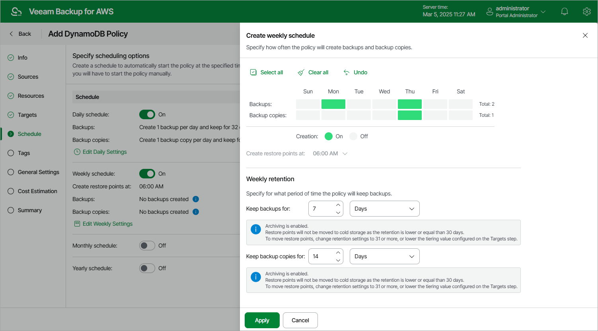Screen dimensions: 598x331
Task: Open Edit Daily Settings link
Action: coord(104,152)
